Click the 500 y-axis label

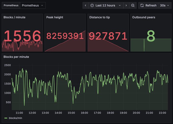pyautogui.click(x=8, y=102)
